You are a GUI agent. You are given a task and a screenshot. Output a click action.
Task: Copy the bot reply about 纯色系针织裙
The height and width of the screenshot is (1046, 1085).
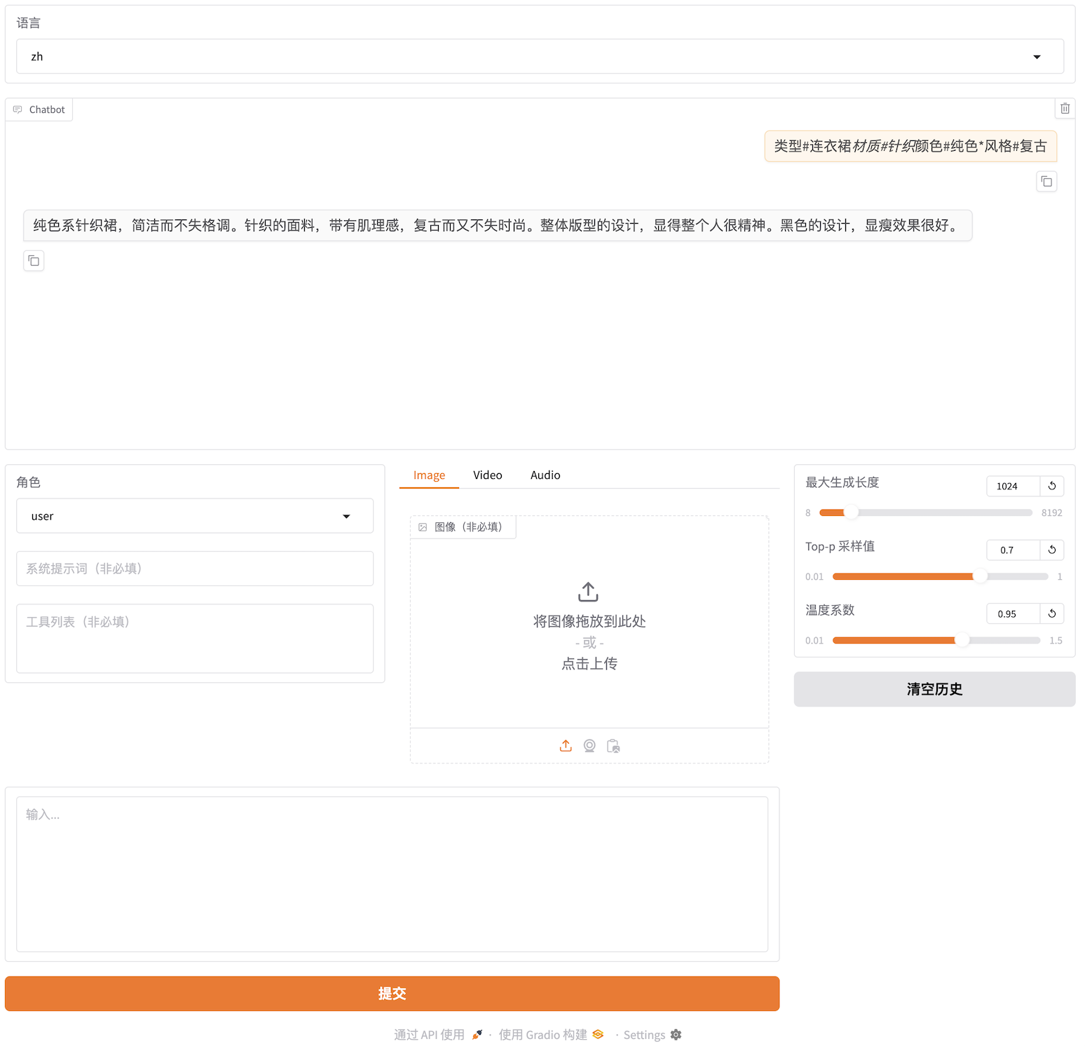pos(34,261)
